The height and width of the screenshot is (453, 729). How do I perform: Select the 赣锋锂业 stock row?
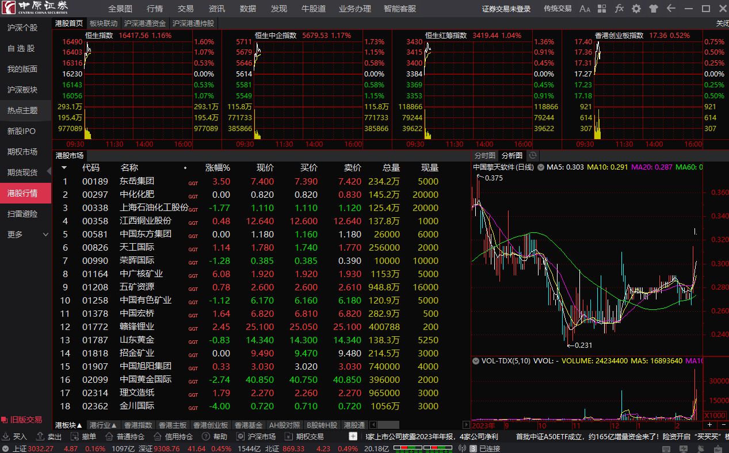click(261, 327)
